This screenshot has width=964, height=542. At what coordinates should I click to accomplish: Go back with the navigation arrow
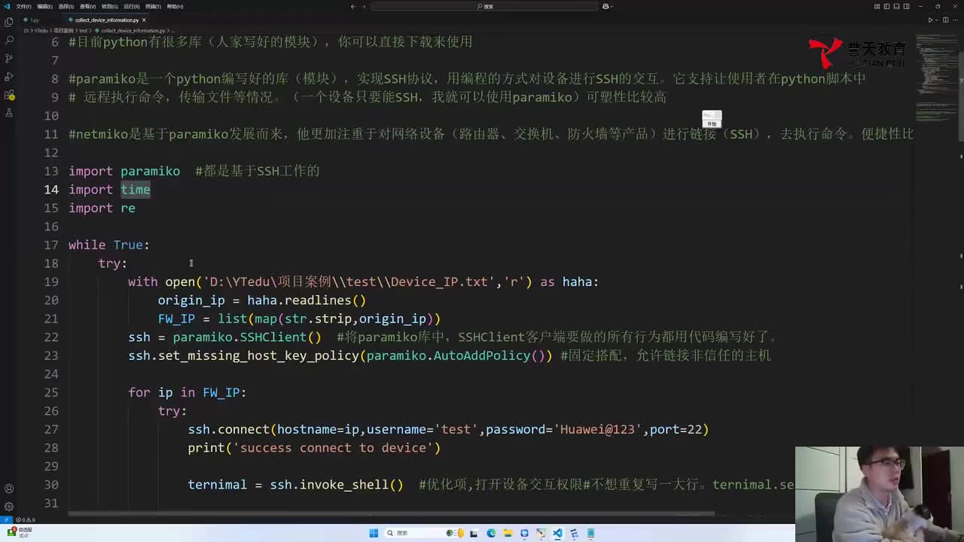click(353, 6)
